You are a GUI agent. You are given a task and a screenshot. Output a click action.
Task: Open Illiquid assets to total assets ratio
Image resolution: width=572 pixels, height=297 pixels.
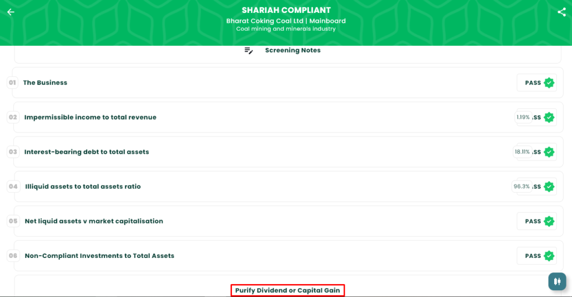(x=83, y=187)
